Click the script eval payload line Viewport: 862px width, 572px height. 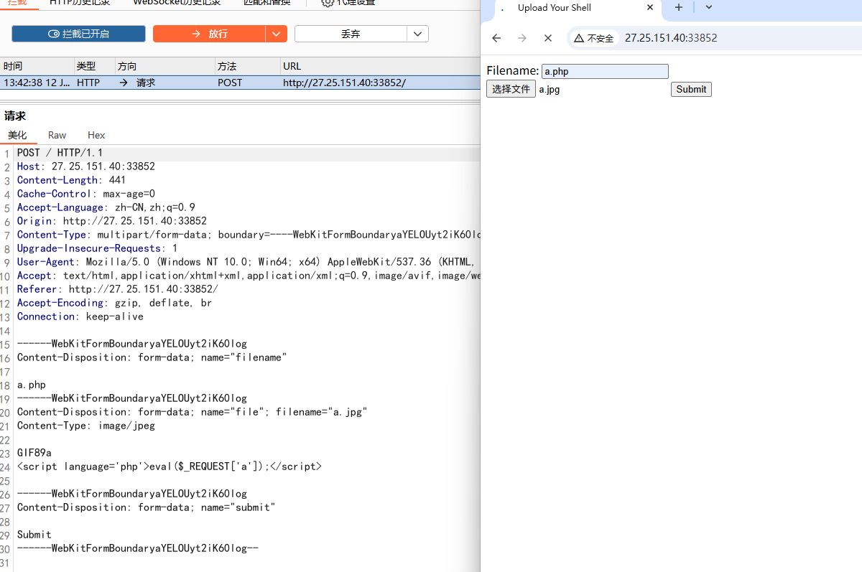170,466
